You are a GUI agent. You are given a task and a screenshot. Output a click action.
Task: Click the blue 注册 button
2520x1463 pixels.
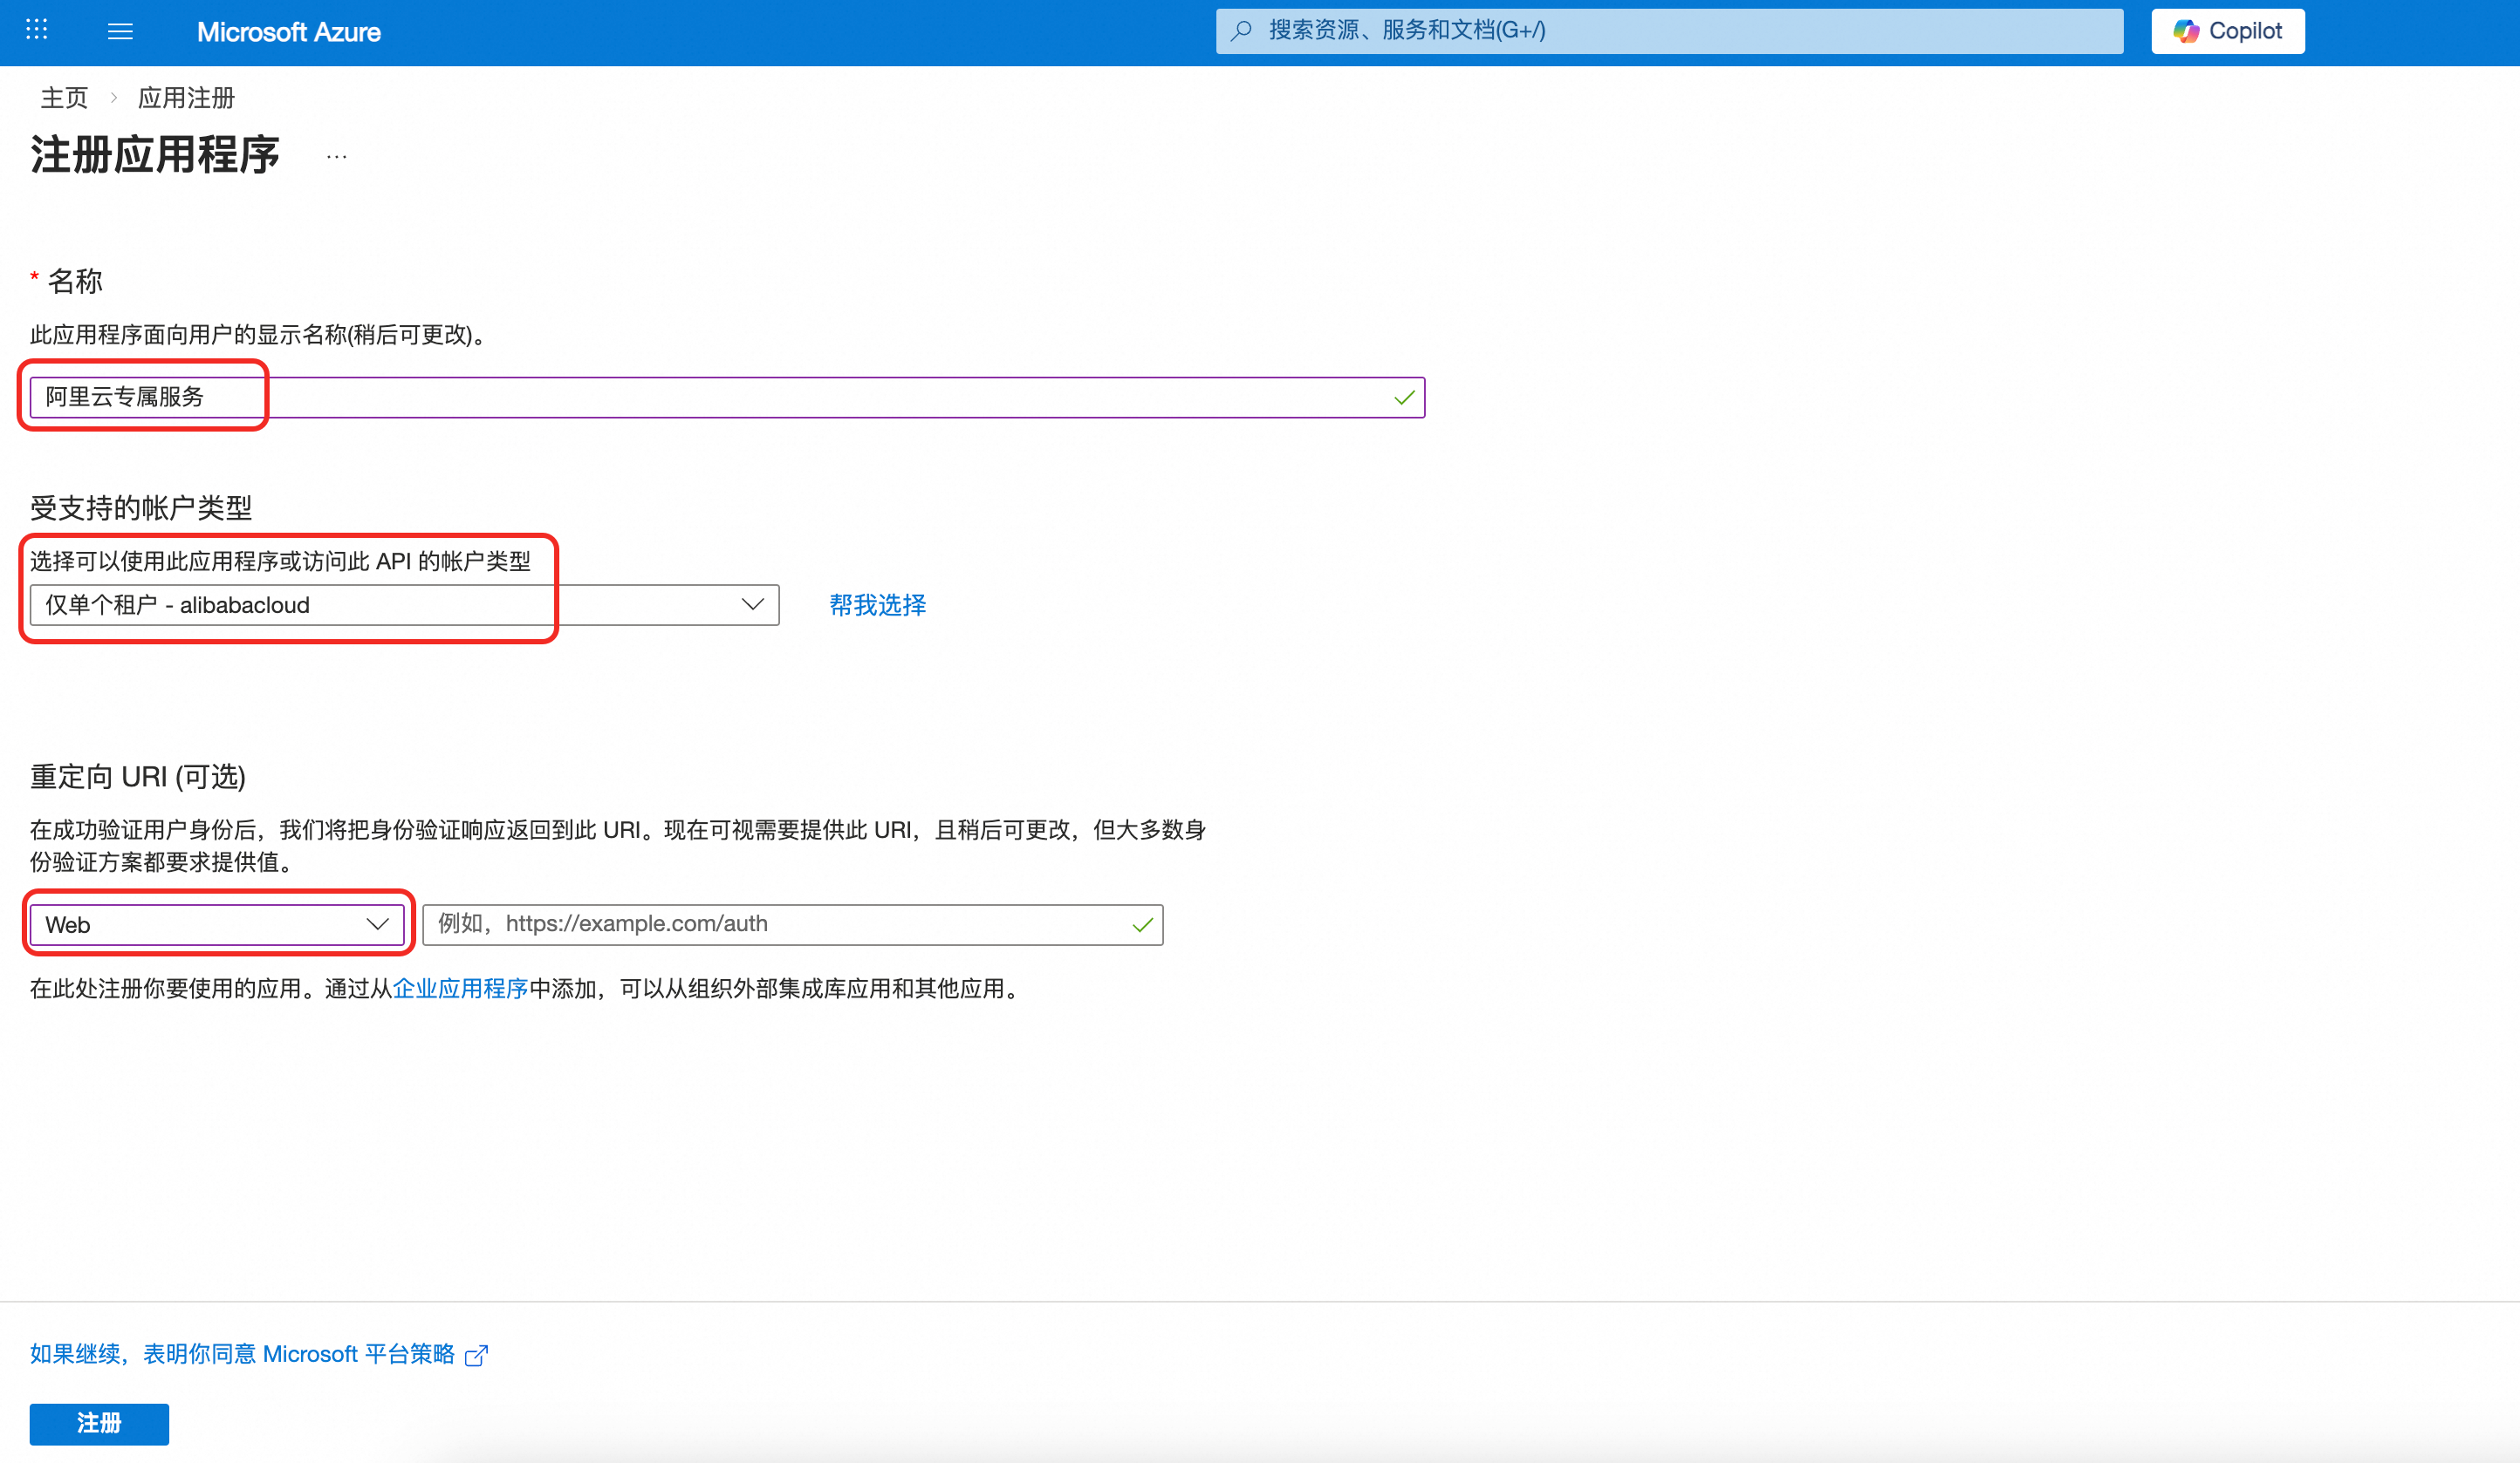point(99,1423)
